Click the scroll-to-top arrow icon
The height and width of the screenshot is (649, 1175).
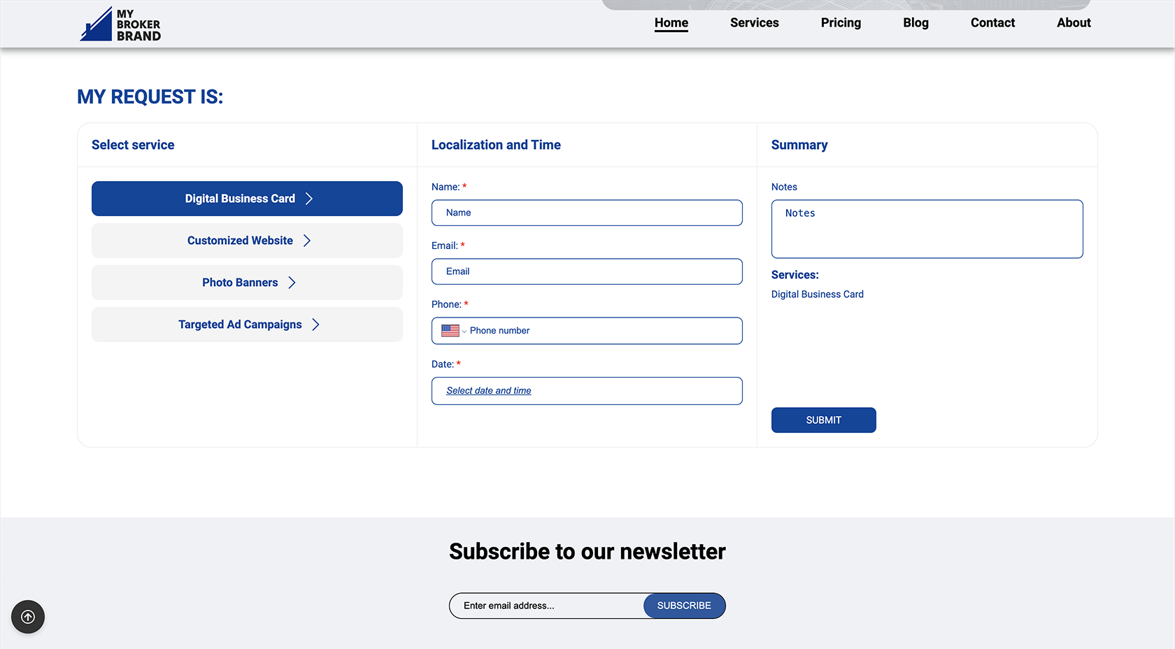tap(28, 617)
